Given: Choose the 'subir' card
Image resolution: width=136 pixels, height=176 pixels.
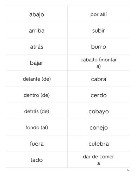Looking at the screenshot, I should pos(99,30).
